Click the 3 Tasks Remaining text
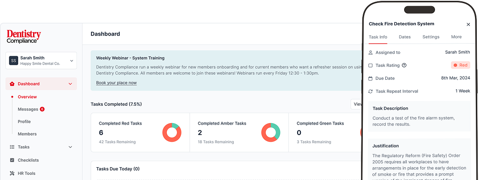Image resolution: width=479 pixels, height=180 pixels. coord(314,142)
